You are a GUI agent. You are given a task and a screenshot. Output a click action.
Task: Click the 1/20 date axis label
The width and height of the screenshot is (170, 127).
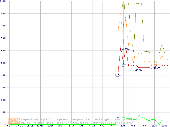pyautogui.click(x=50, y=126)
